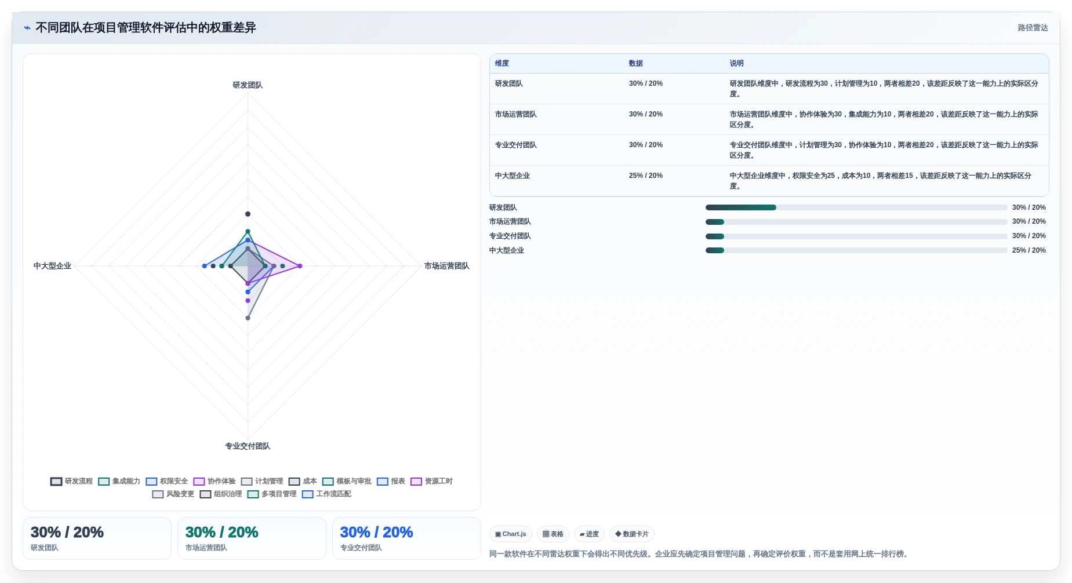Image resolution: width=1072 pixels, height=583 pixels.
Task: Toggle the 资源工时 legend item
Action: tap(431, 482)
